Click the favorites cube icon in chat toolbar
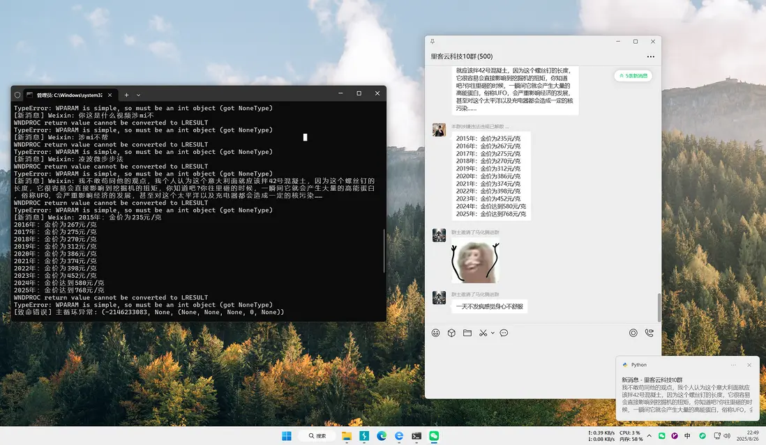The width and height of the screenshot is (766, 445). pyautogui.click(x=451, y=333)
